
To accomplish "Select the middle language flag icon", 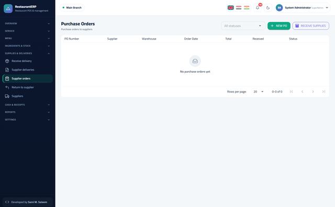I will 239,8.
